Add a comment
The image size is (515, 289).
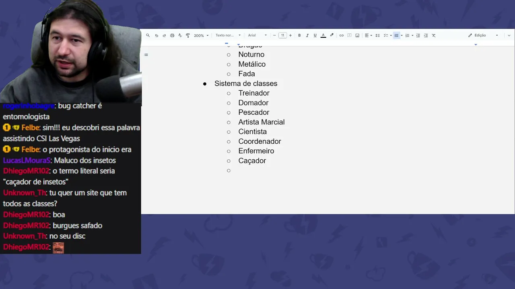pos(349,35)
